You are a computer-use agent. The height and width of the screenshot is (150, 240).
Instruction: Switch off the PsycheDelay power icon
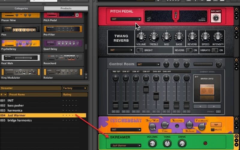236,119
